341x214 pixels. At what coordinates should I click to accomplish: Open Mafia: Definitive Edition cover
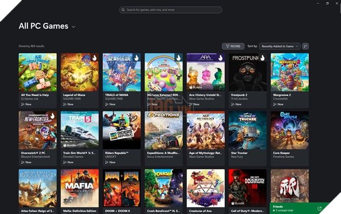pyautogui.click(x=80, y=188)
